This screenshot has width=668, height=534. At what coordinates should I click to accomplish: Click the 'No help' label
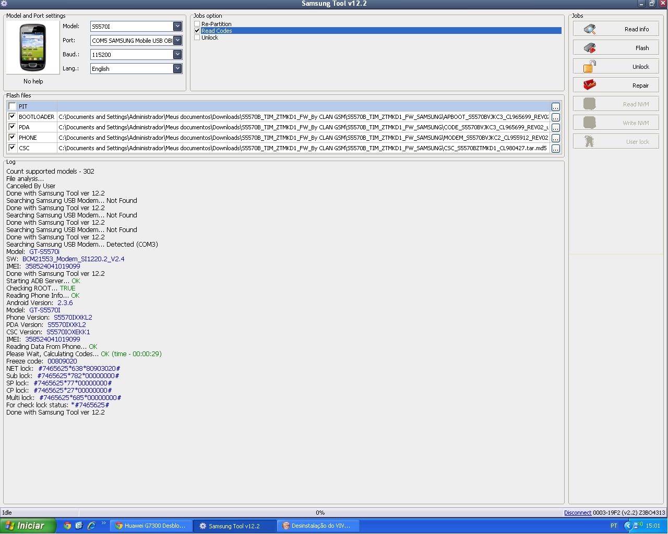pos(33,81)
